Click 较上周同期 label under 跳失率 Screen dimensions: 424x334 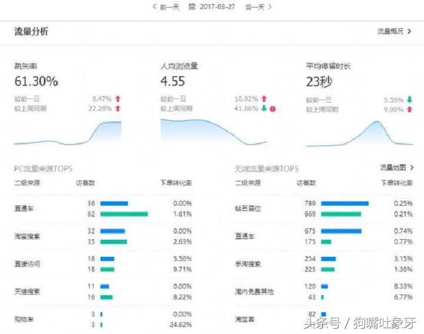30,109
